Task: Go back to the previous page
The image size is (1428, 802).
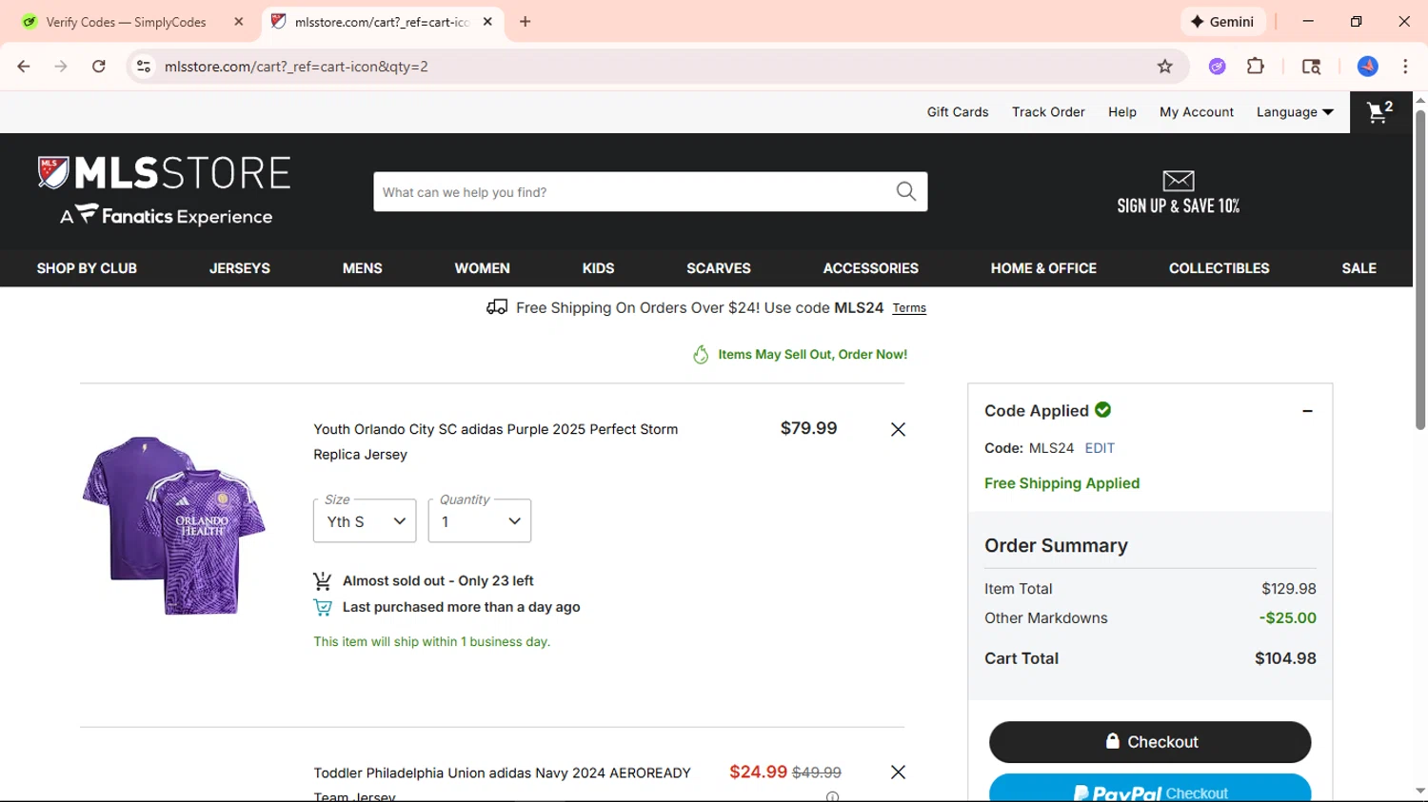Action: point(24,67)
